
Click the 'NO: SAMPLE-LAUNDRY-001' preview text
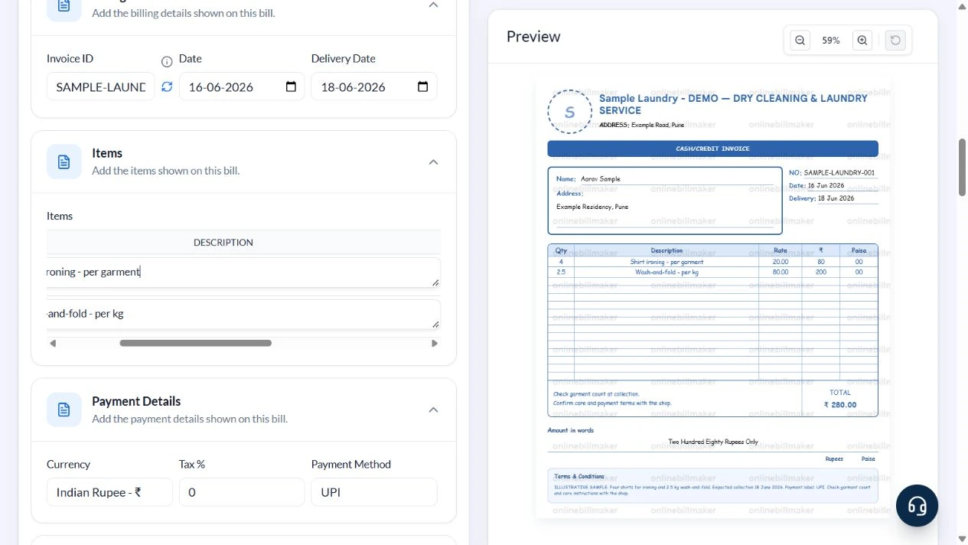pyautogui.click(x=832, y=173)
